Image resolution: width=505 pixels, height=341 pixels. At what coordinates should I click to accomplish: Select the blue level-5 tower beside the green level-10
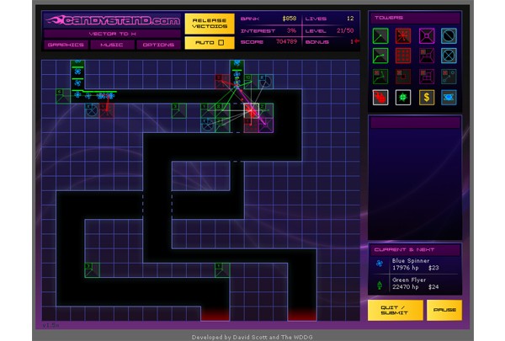266,82
